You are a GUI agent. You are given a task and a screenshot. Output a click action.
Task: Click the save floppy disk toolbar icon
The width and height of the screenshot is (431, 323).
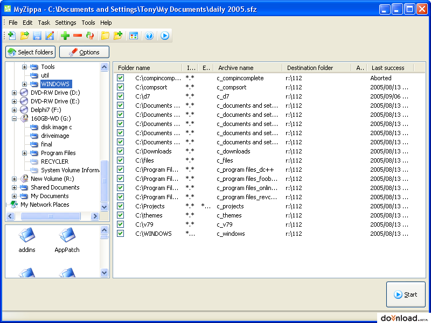point(37,36)
